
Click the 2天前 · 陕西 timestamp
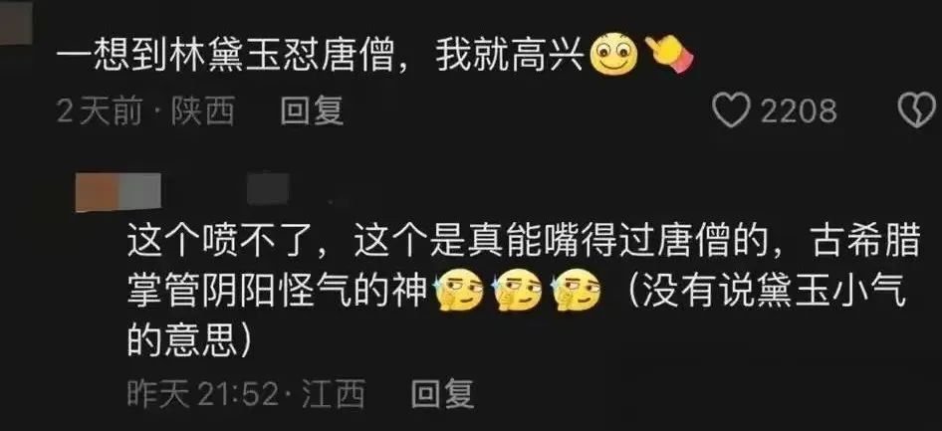click(x=145, y=111)
